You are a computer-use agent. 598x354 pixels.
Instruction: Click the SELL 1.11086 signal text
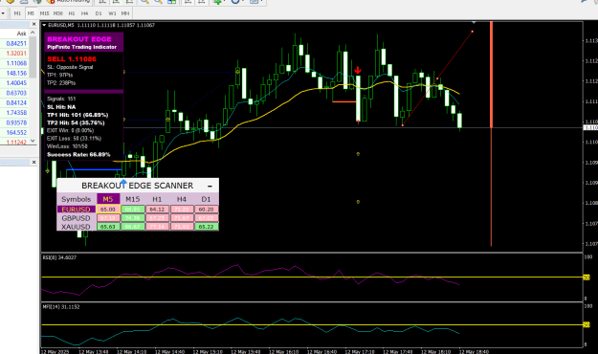coord(72,59)
